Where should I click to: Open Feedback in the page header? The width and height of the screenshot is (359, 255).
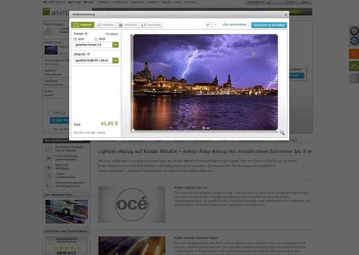(x=103, y=2)
